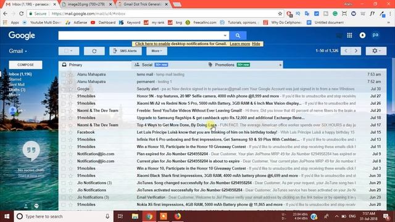This screenshot has height=222, width=395.
Task: Click the SMS Alerts button
Action: pos(125,51)
